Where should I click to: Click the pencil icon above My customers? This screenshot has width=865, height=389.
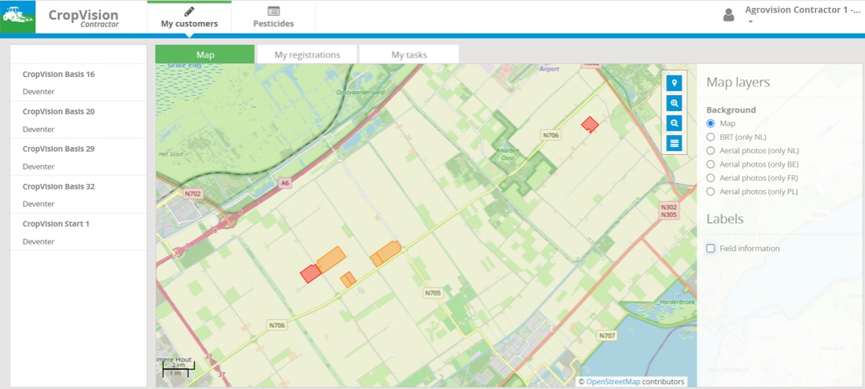[190, 10]
